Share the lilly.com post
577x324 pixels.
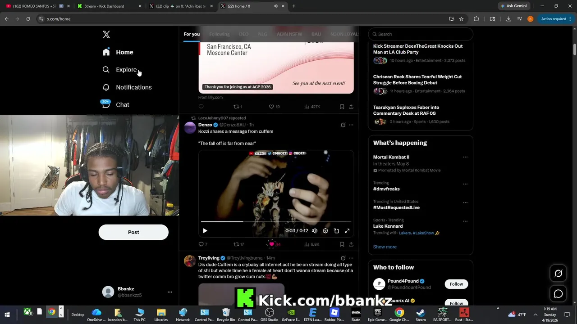coord(351,107)
